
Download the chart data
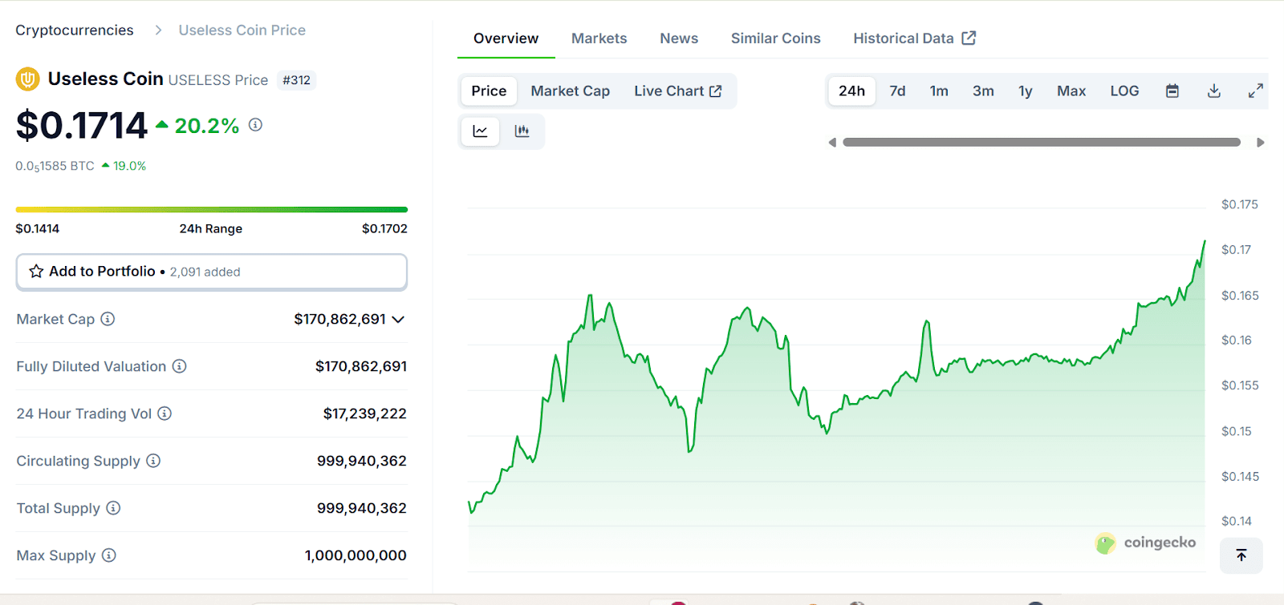coord(1214,91)
